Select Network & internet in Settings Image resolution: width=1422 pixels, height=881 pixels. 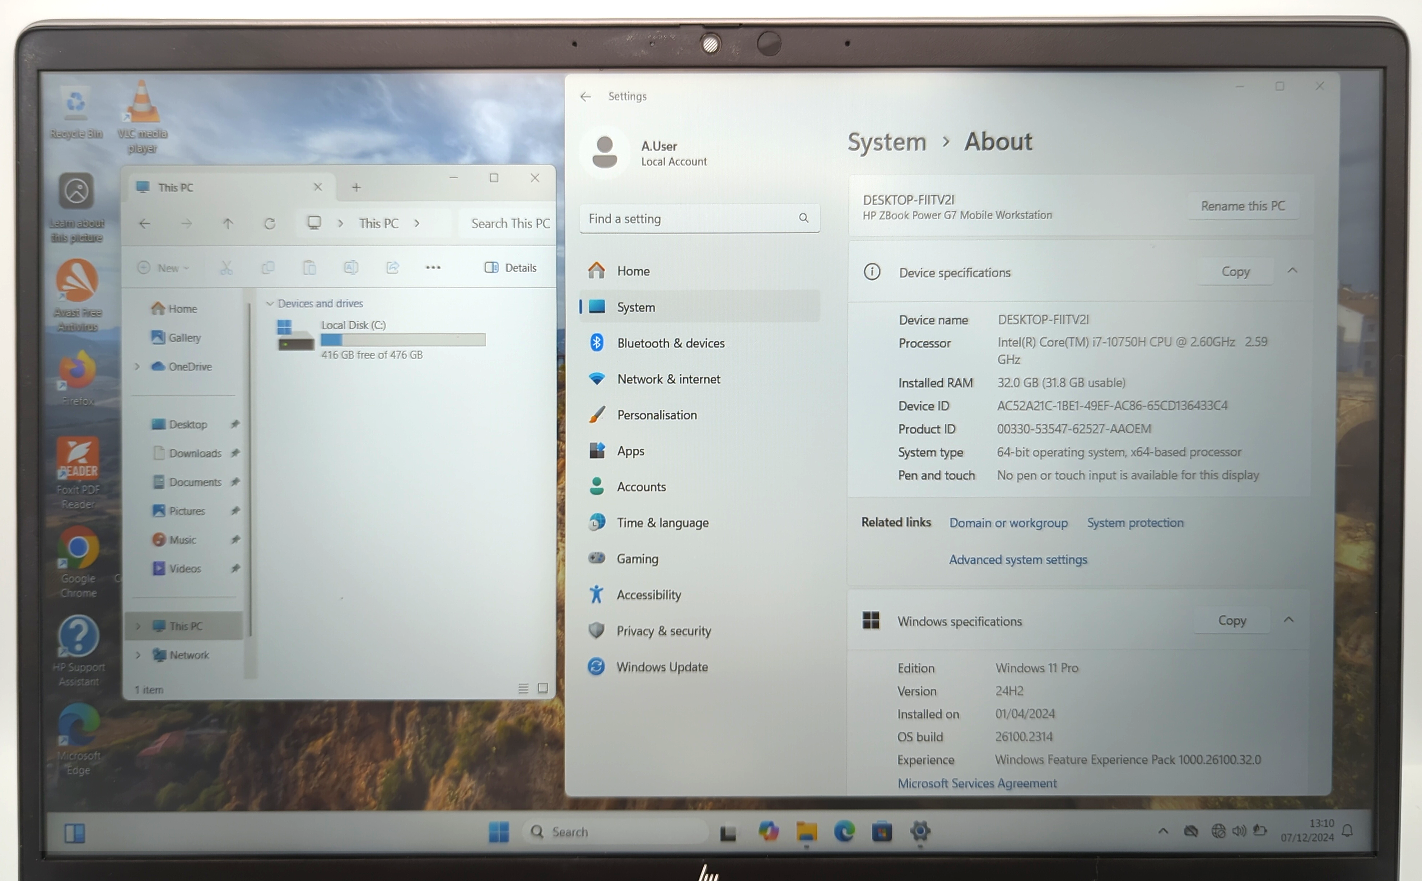coord(700,379)
